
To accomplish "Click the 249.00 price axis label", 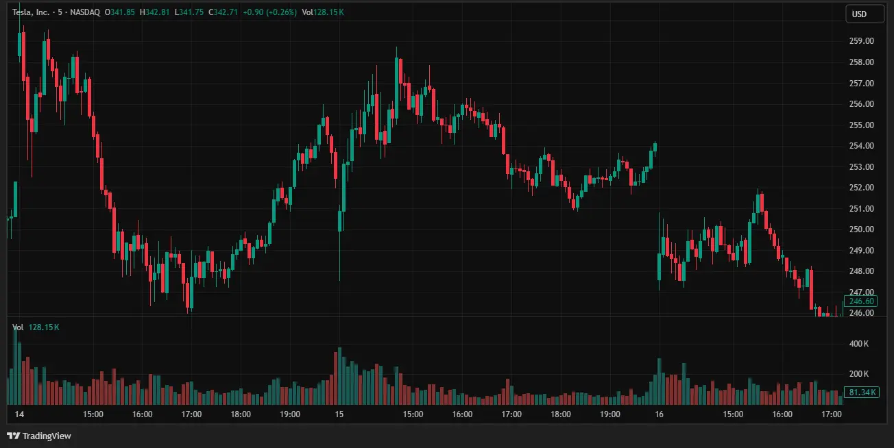I will click(x=861, y=251).
